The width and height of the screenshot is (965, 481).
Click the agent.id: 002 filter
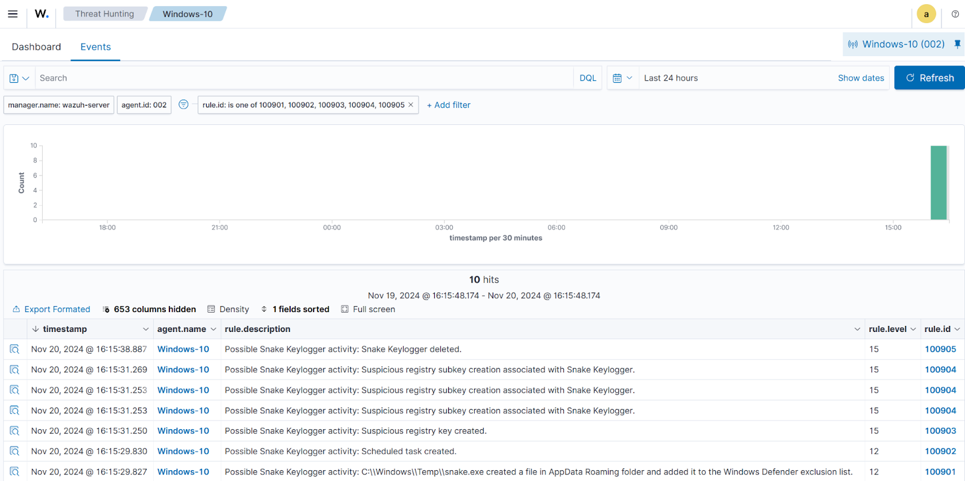(144, 105)
